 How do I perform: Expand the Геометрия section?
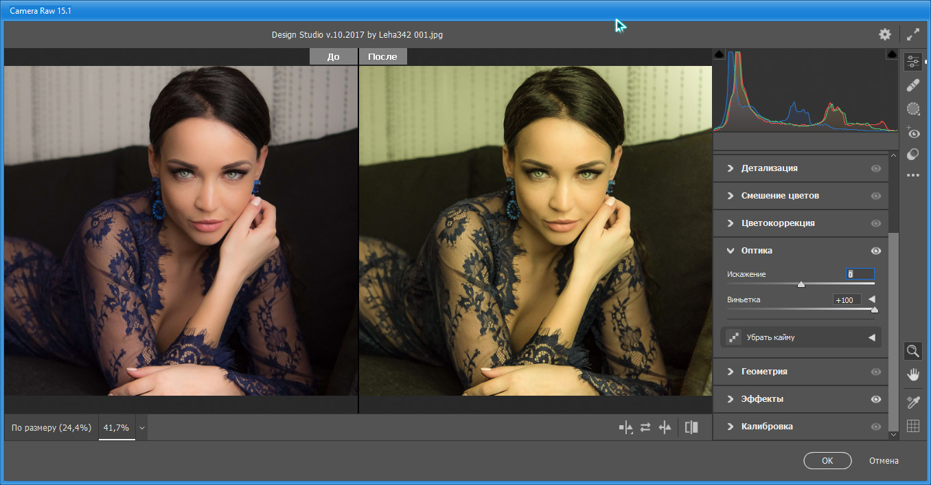(x=764, y=372)
